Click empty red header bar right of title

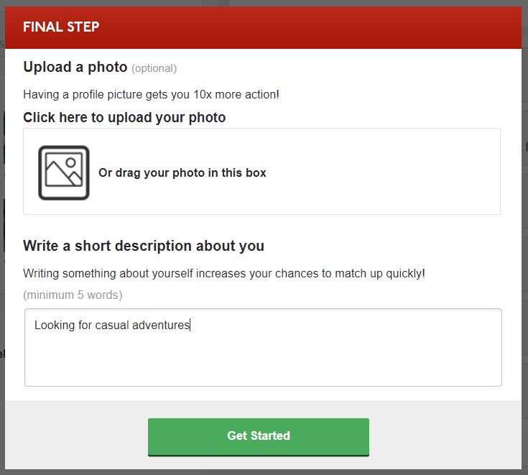[323, 27]
